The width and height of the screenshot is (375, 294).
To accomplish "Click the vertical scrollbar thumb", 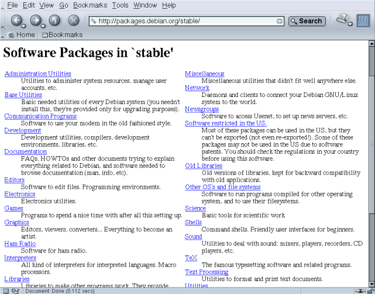I will click(371, 144).
